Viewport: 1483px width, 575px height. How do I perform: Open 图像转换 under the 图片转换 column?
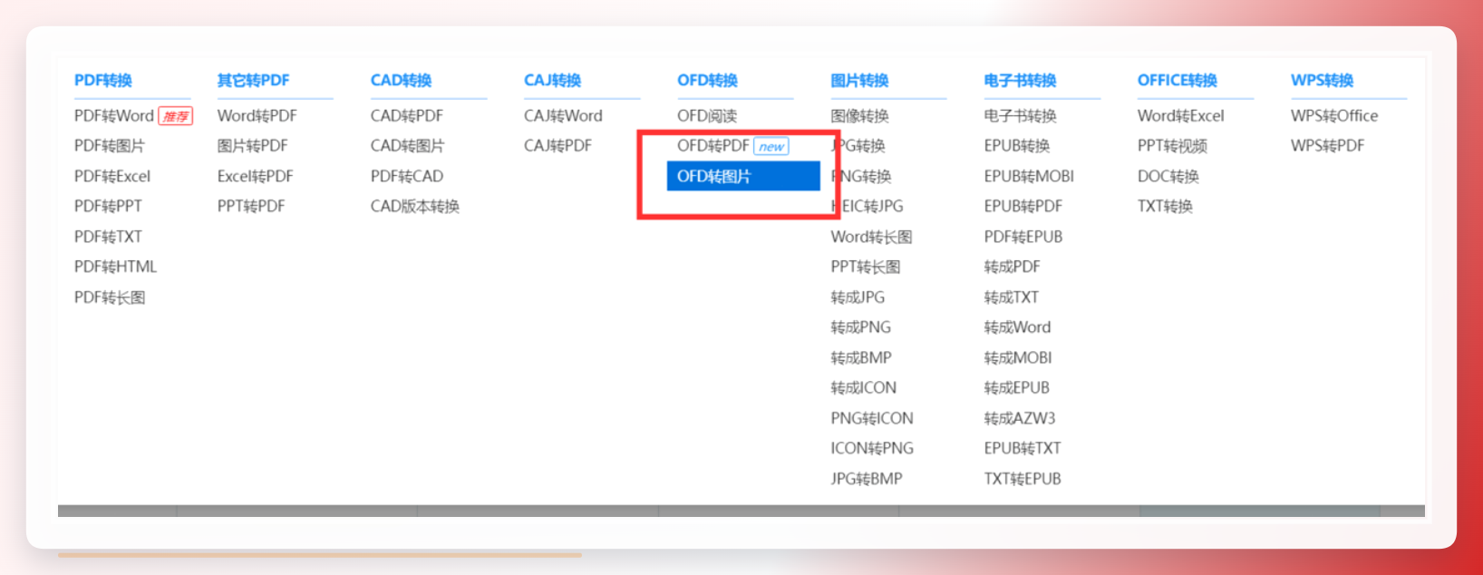[x=860, y=116]
